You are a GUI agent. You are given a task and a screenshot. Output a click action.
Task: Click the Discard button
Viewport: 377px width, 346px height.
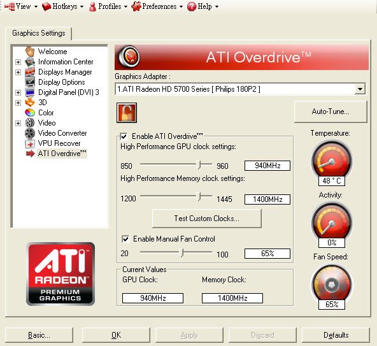262,335
